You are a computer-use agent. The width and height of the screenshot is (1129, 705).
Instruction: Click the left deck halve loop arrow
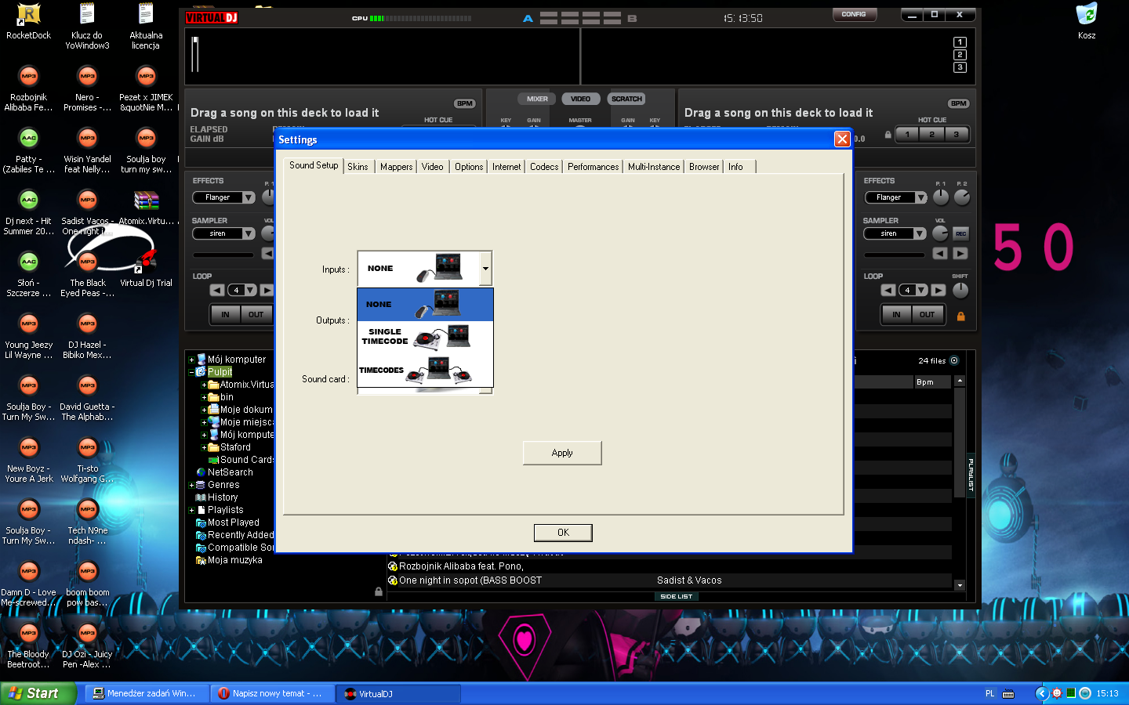click(216, 290)
